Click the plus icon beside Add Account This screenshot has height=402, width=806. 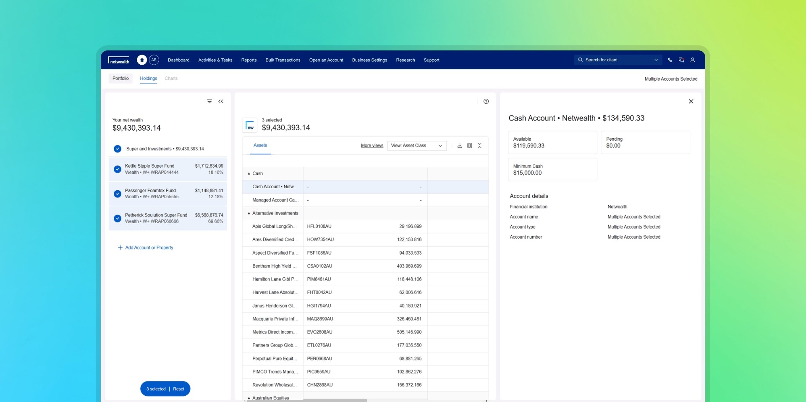click(120, 247)
